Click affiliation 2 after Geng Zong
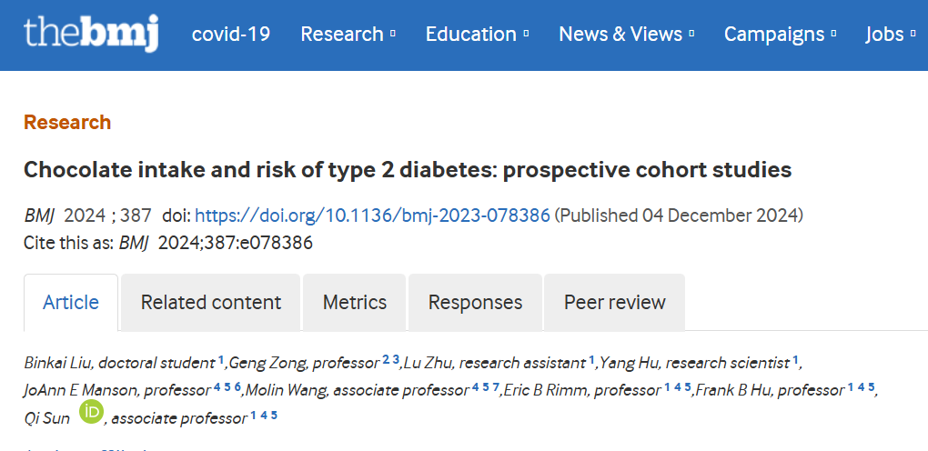This screenshot has height=451, width=928. point(386,359)
